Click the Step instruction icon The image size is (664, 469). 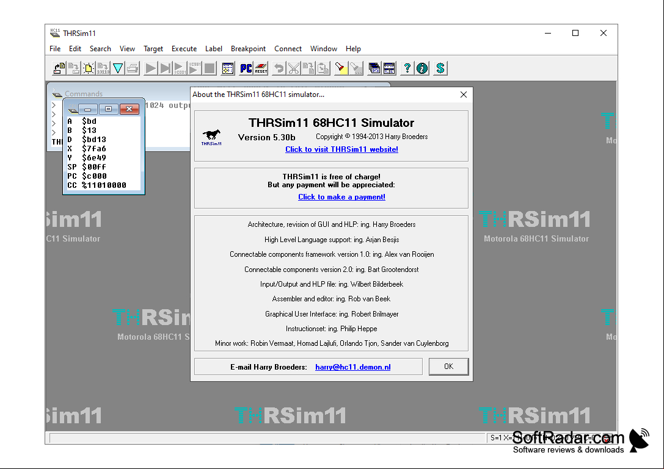(x=165, y=68)
